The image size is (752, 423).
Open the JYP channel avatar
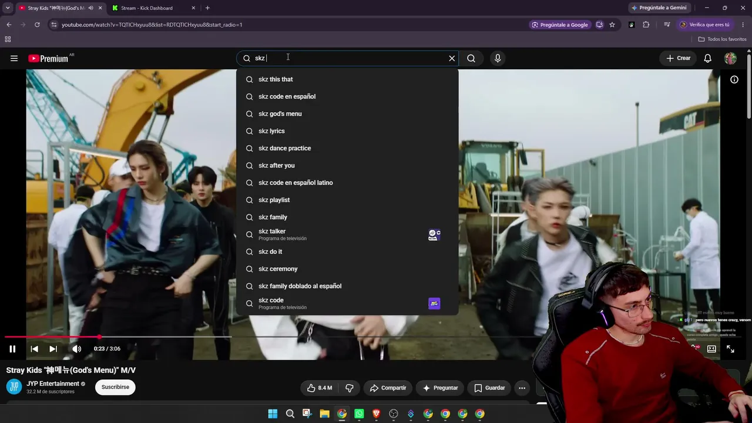click(14, 387)
